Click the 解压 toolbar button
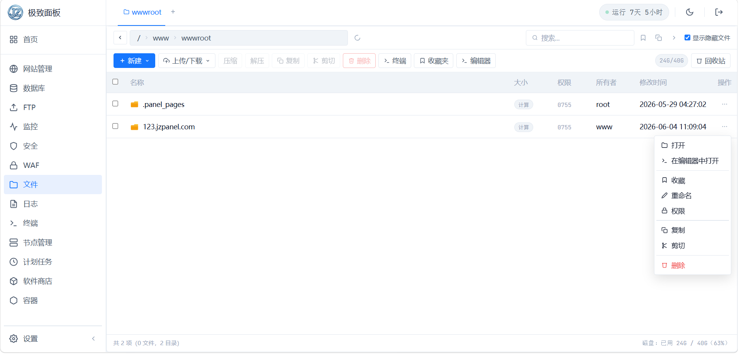Screen dimensions: 739x354 tap(257, 61)
